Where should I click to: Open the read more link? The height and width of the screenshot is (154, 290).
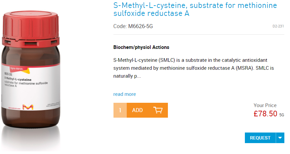[124, 94]
